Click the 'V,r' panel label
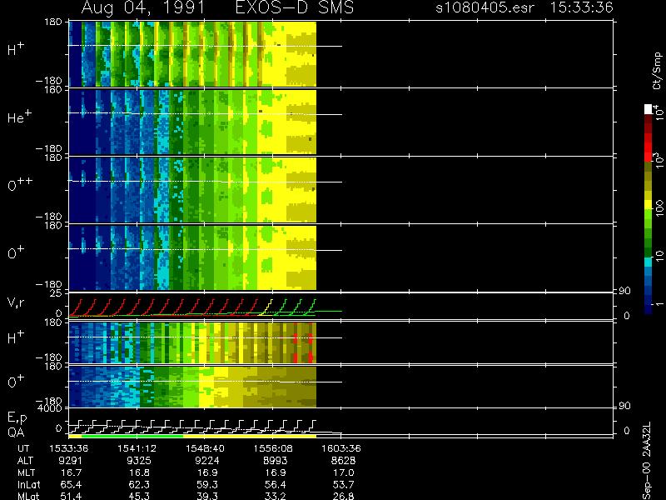The height and width of the screenshot is (500, 666). tap(16, 302)
